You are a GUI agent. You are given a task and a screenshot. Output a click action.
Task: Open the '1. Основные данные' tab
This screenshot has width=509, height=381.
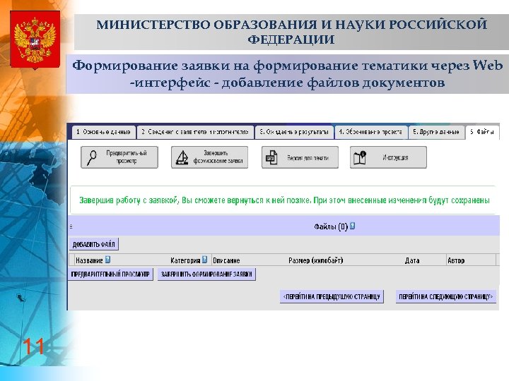pyautogui.click(x=103, y=132)
